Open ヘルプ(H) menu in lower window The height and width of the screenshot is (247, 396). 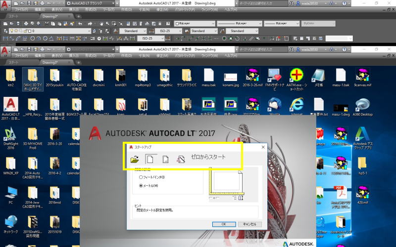231,55
